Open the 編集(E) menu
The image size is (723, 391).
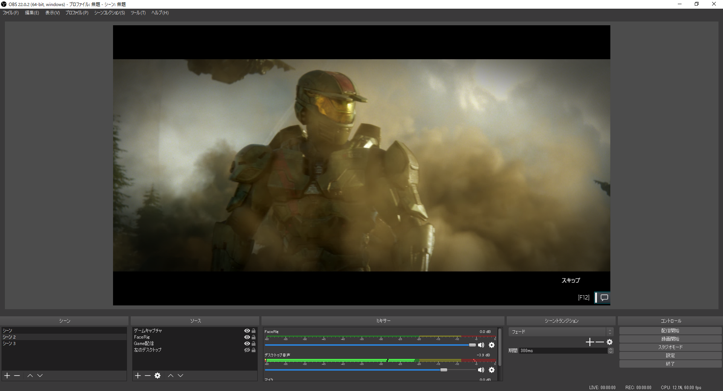32,13
